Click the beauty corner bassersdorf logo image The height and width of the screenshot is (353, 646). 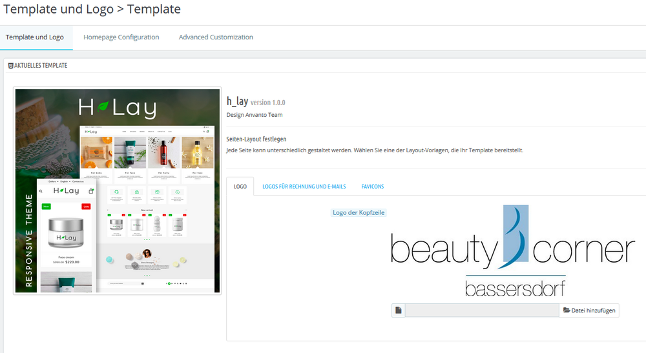point(513,251)
